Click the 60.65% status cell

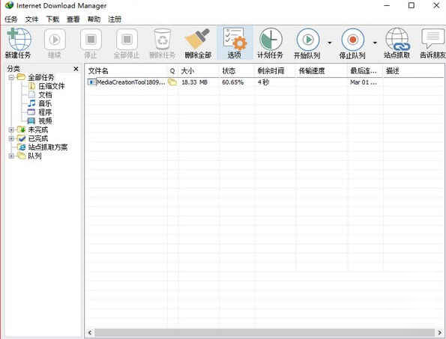232,82
